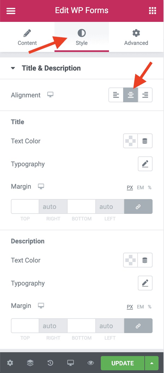This screenshot has width=164, height=373.
Task: Click the green UPDATE button
Action: click(123, 363)
